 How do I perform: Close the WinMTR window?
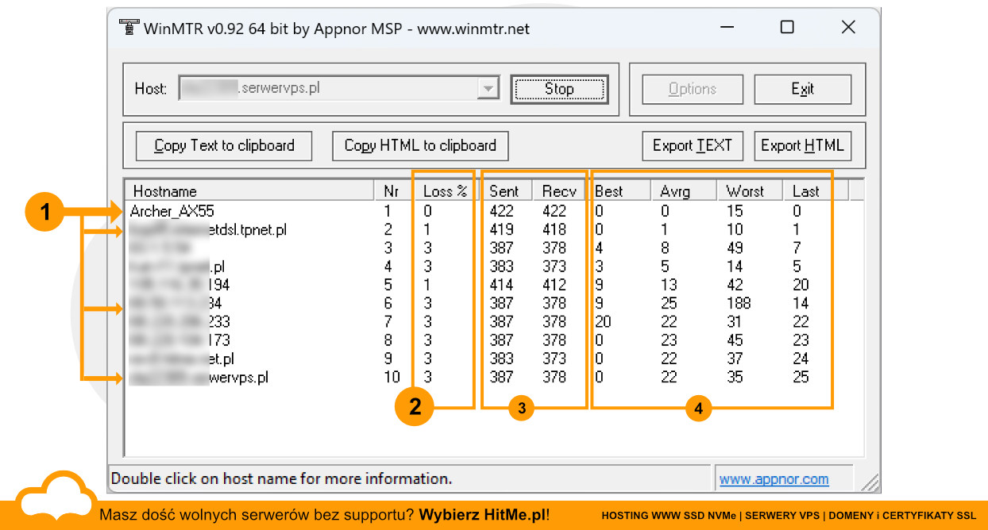[848, 28]
